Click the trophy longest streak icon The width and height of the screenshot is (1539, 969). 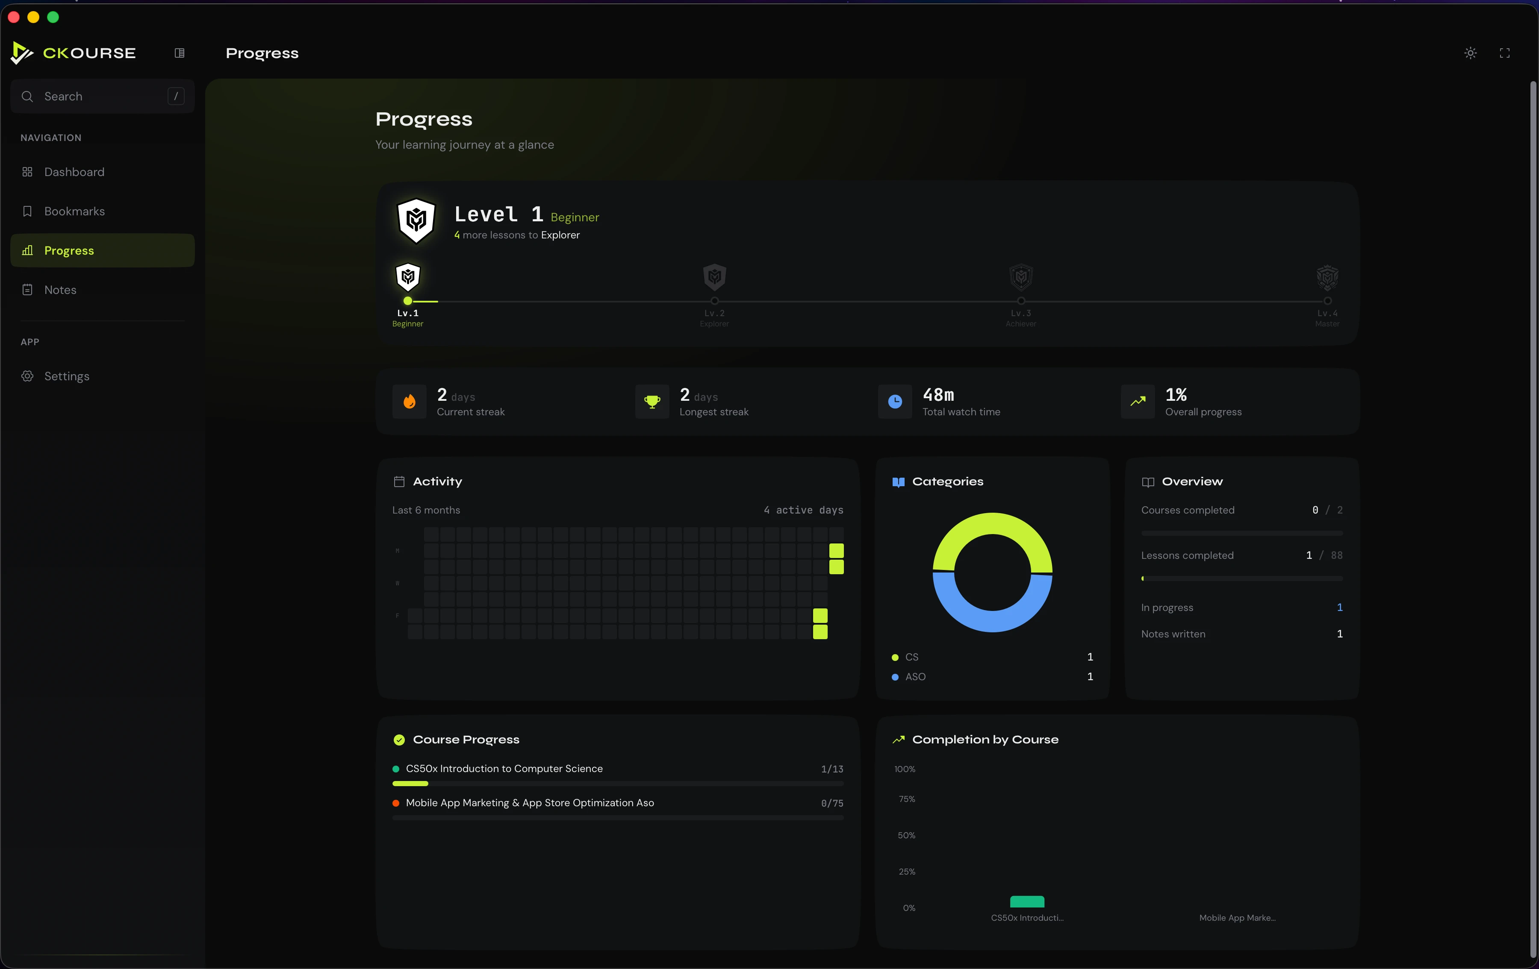[652, 402]
